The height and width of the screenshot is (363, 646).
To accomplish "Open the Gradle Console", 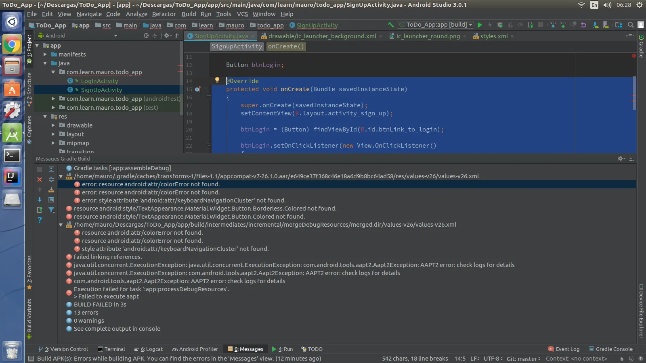I will click(x=611, y=349).
